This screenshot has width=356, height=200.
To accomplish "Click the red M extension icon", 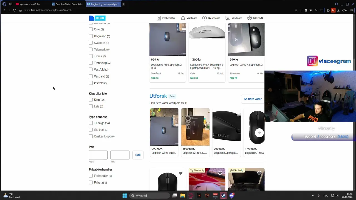I will (333, 10).
